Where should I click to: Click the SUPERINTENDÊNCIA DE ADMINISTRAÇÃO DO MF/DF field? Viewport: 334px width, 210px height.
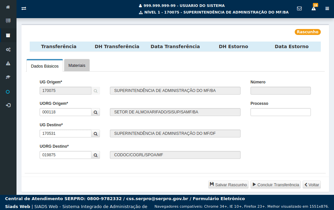coord(175,134)
